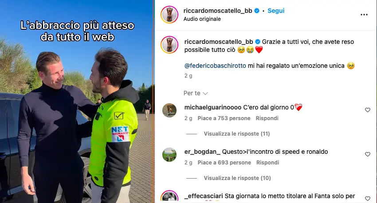The height and width of the screenshot is (203, 377).
Task: Like michaelguarinoooo's comment with heart icon
Action: pos(368,110)
